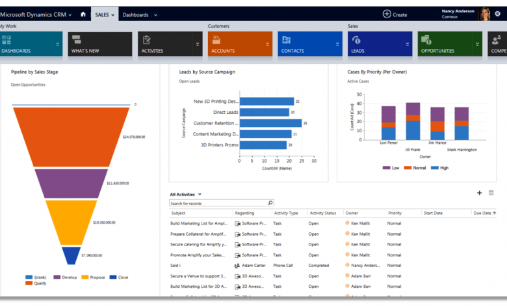
Task: Click the orange Qualify funnel segment
Action: (x=71, y=136)
